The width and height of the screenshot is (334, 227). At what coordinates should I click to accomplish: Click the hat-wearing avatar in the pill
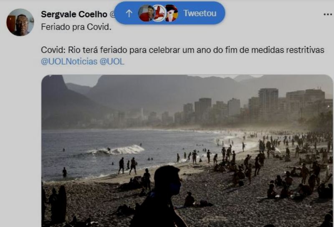172,13
